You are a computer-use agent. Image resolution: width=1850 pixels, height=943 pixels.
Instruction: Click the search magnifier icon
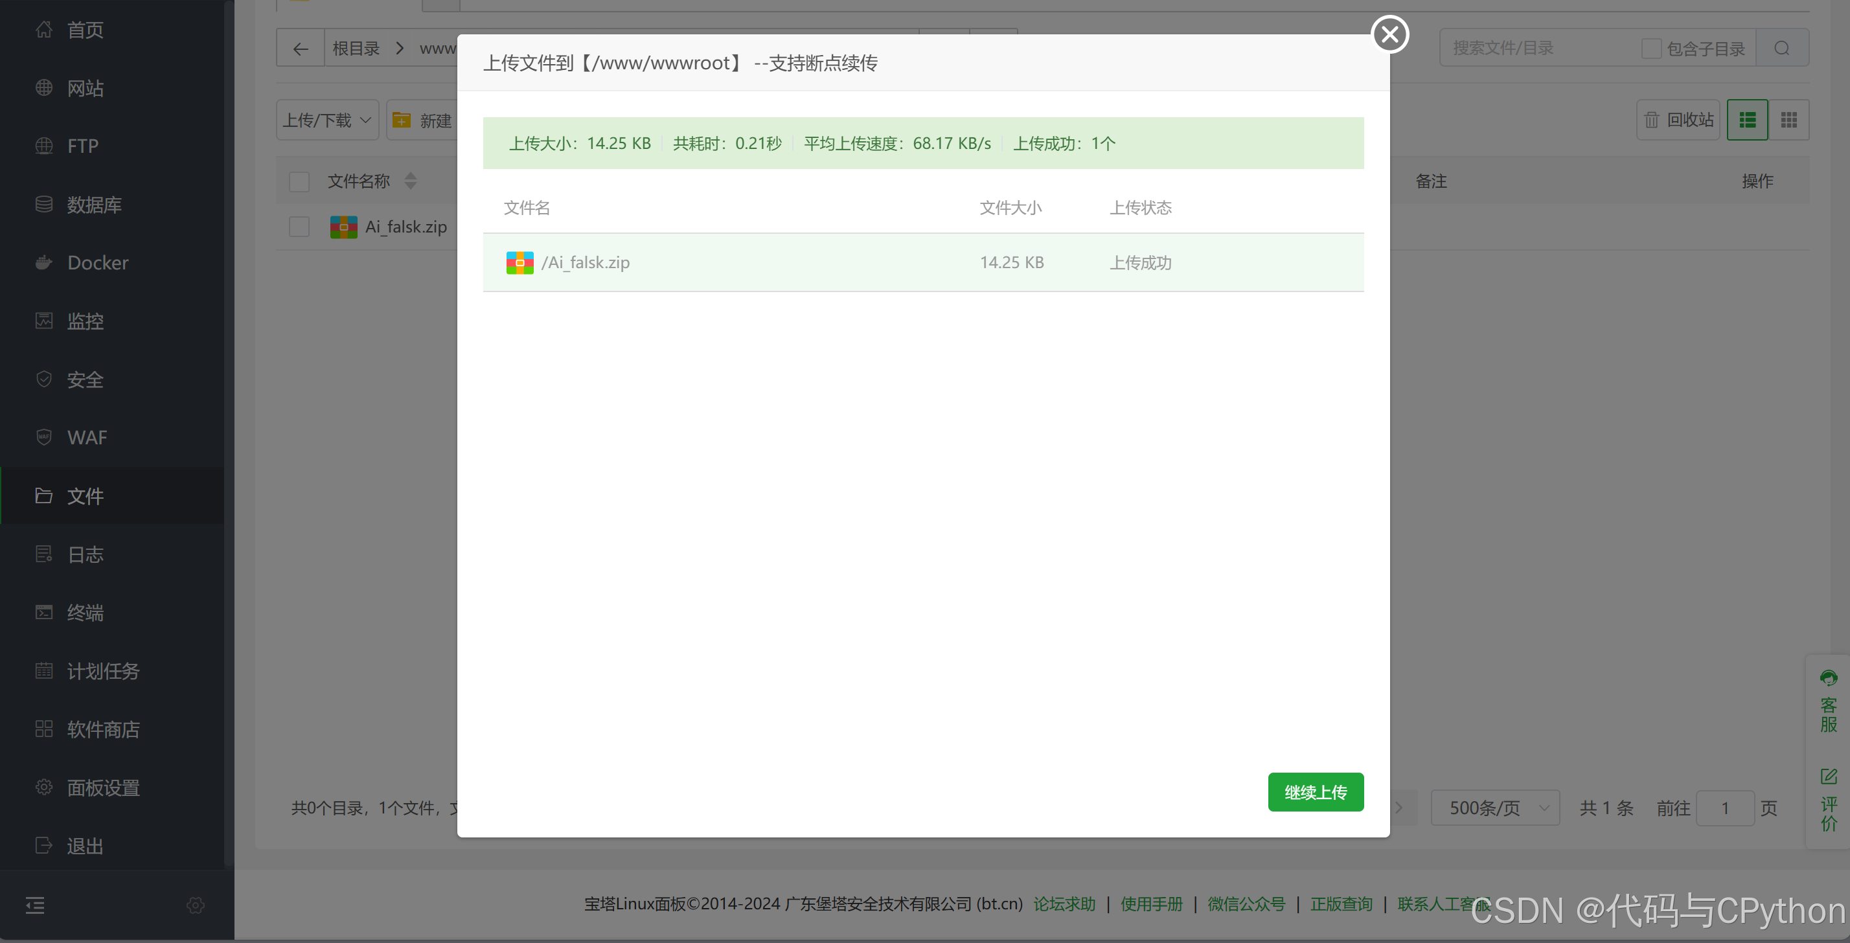(1782, 48)
